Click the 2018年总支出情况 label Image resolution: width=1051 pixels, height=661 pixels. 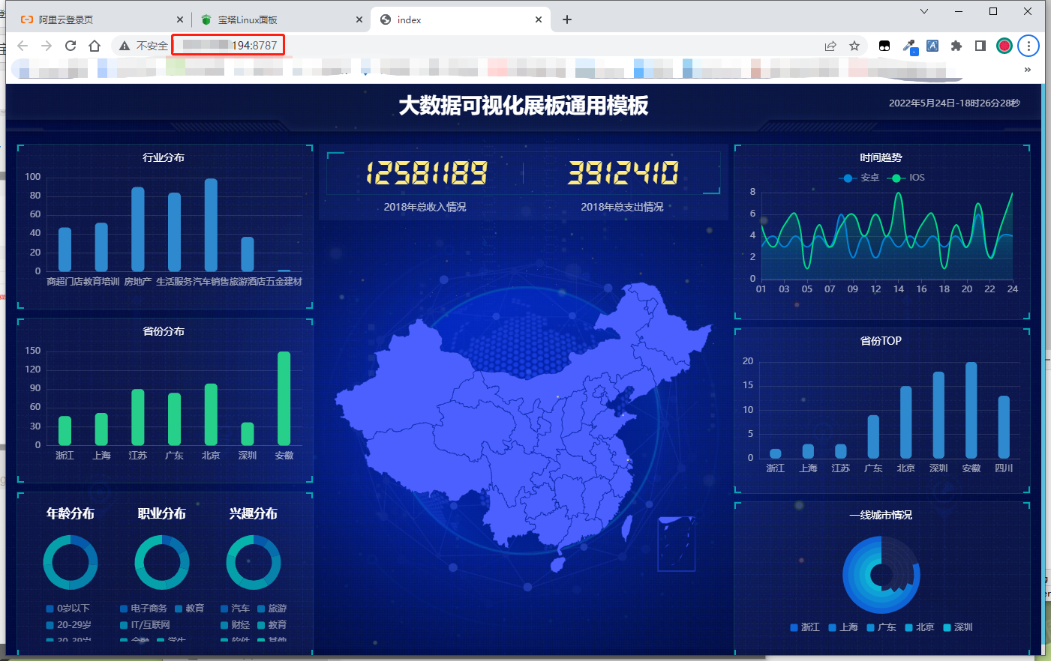click(x=622, y=207)
